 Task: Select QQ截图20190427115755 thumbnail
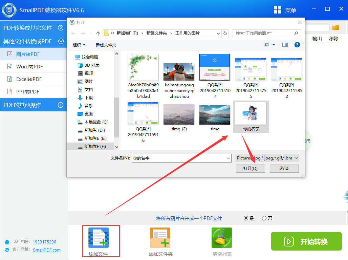pos(251,69)
